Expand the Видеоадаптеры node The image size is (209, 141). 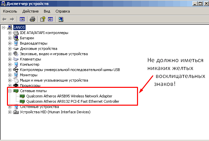pyautogui.click(x=10, y=43)
